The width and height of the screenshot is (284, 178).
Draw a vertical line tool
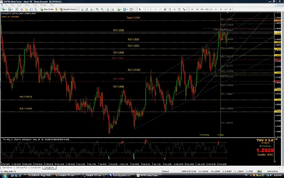(151, 9)
